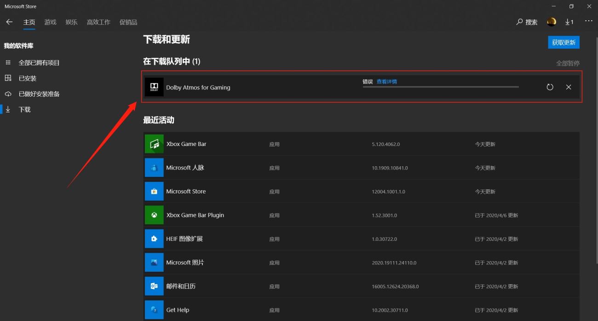Click Dolby Atmos for Gaming title text
598x321 pixels.
pos(198,88)
